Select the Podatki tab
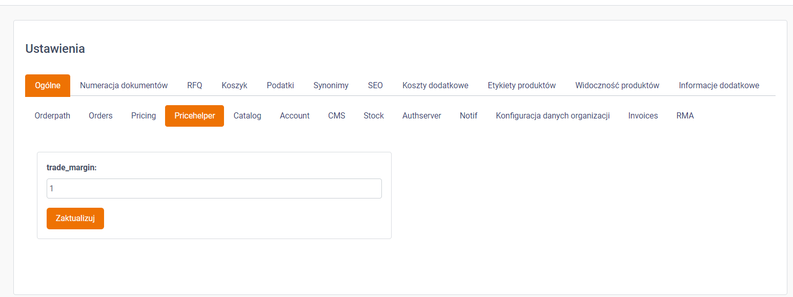Viewport: 793px width, 297px height. tap(280, 85)
